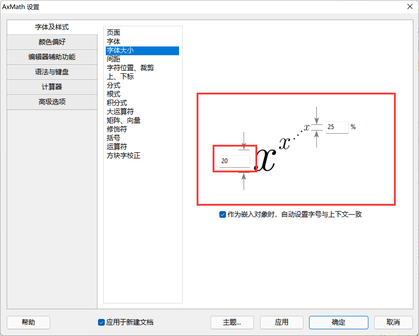Disable the 应用于新建文档 checkbox

pyautogui.click(x=101, y=322)
